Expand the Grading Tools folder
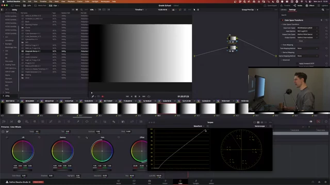 click(4, 65)
